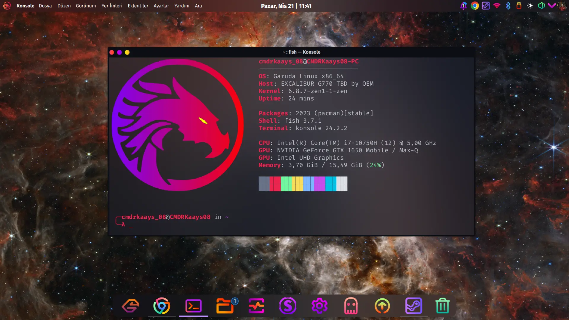Click the yellow color block in the palette

[298, 184]
